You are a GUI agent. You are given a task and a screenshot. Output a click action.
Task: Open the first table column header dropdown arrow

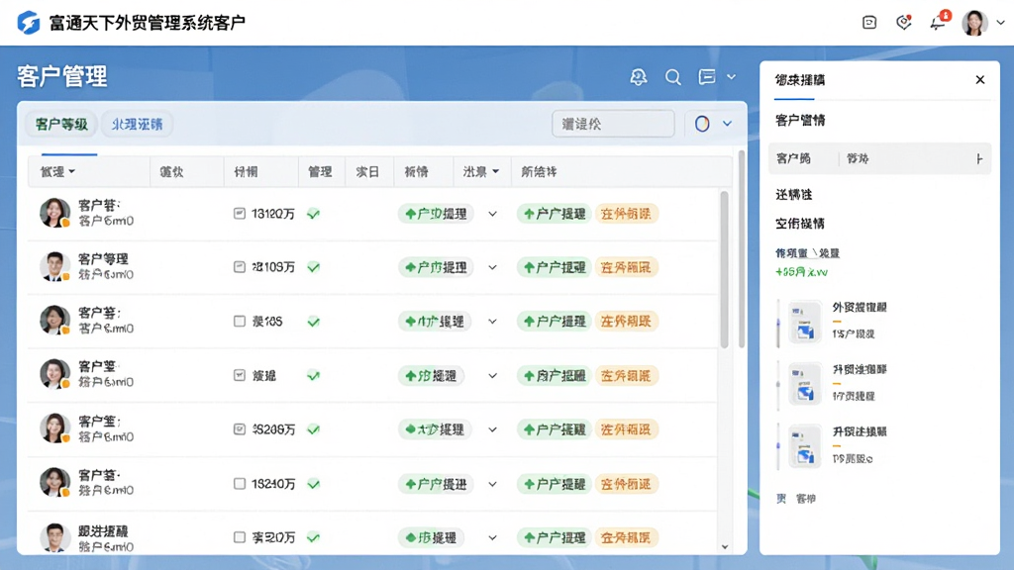coord(71,172)
